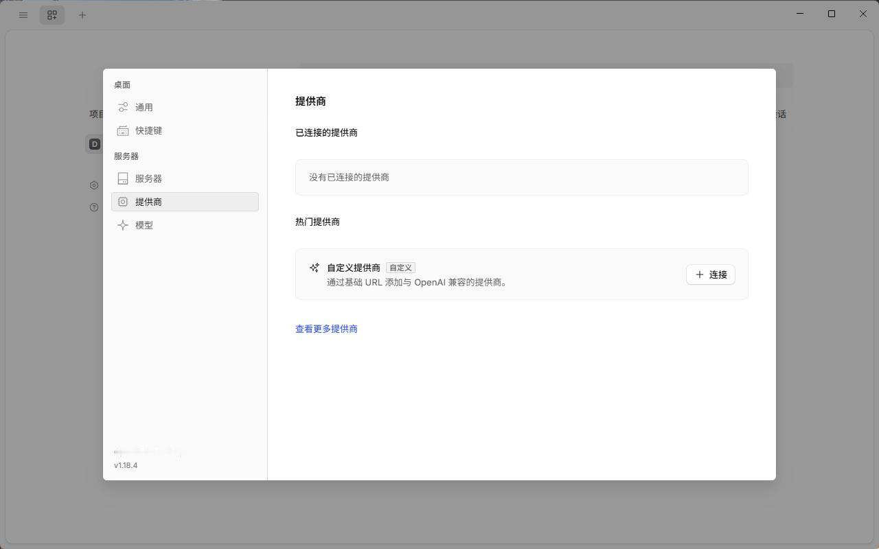Click the OpenAI 兼容 description text
Screen dimensions: 879x549
click(418, 282)
